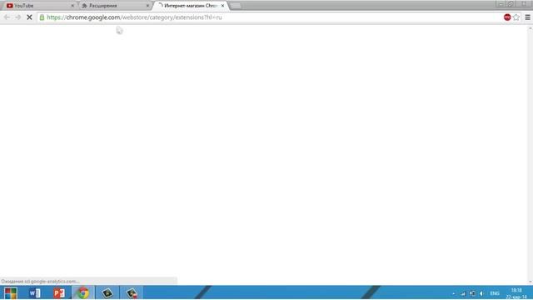This screenshot has height=300, width=533.
Task: Open the network signal tray icon
Action: coord(463,293)
